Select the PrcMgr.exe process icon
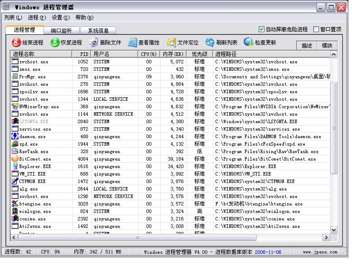 [15, 77]
